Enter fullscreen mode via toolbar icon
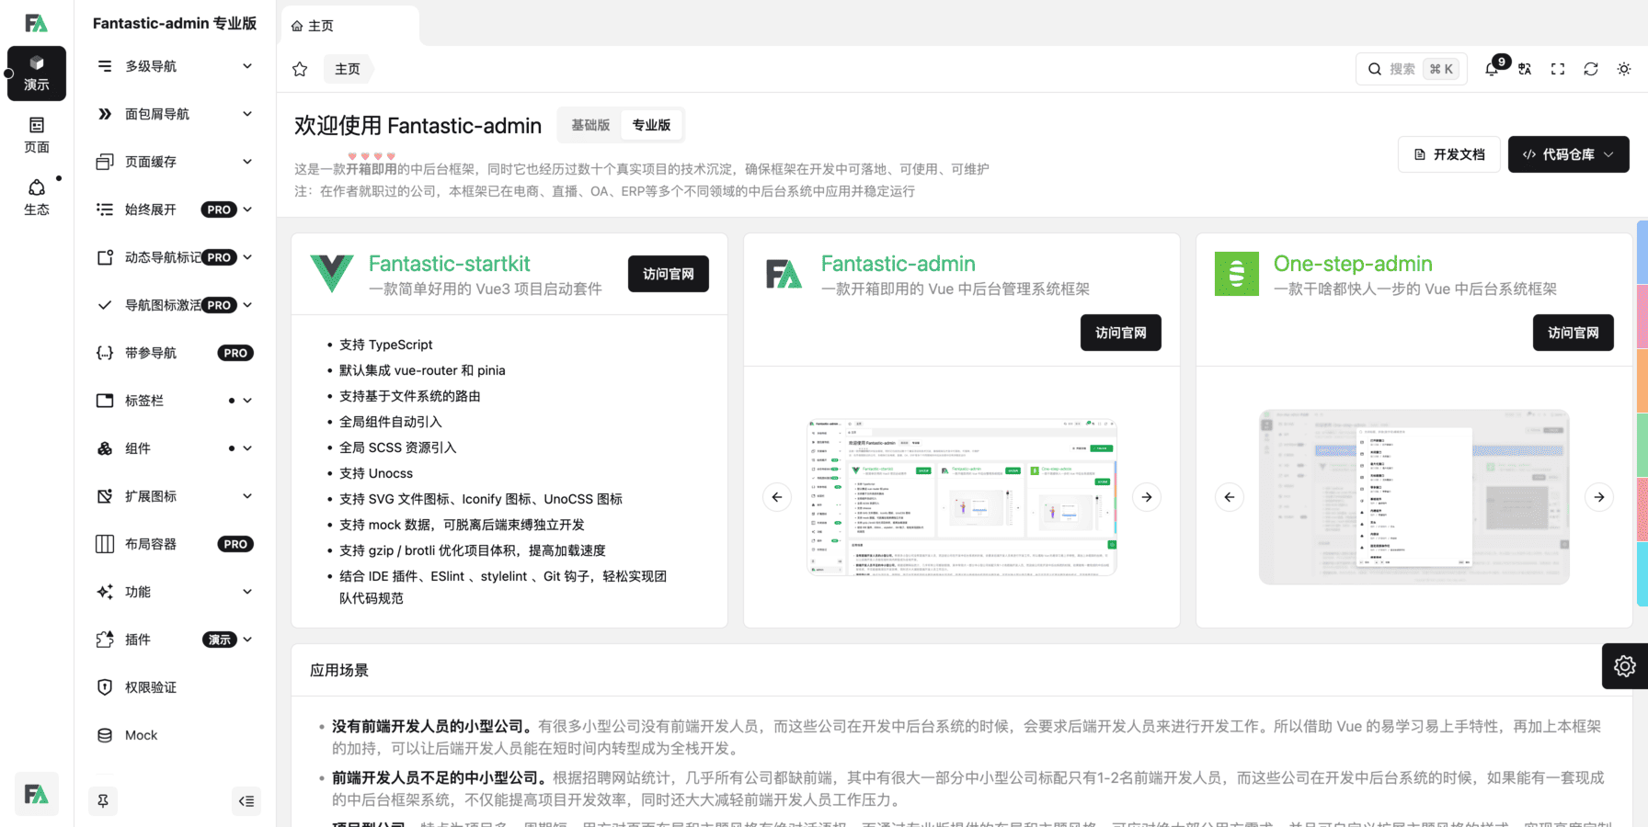This screenshot has height=827, width=1648. (x=1558, y=69)
